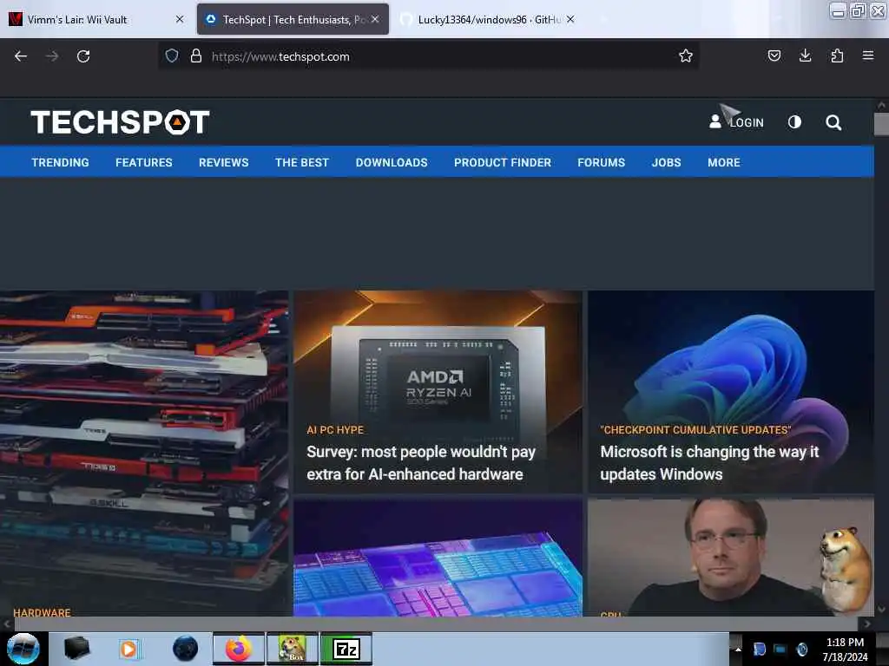Bookmark this page with the star icon

click(686, 55)
